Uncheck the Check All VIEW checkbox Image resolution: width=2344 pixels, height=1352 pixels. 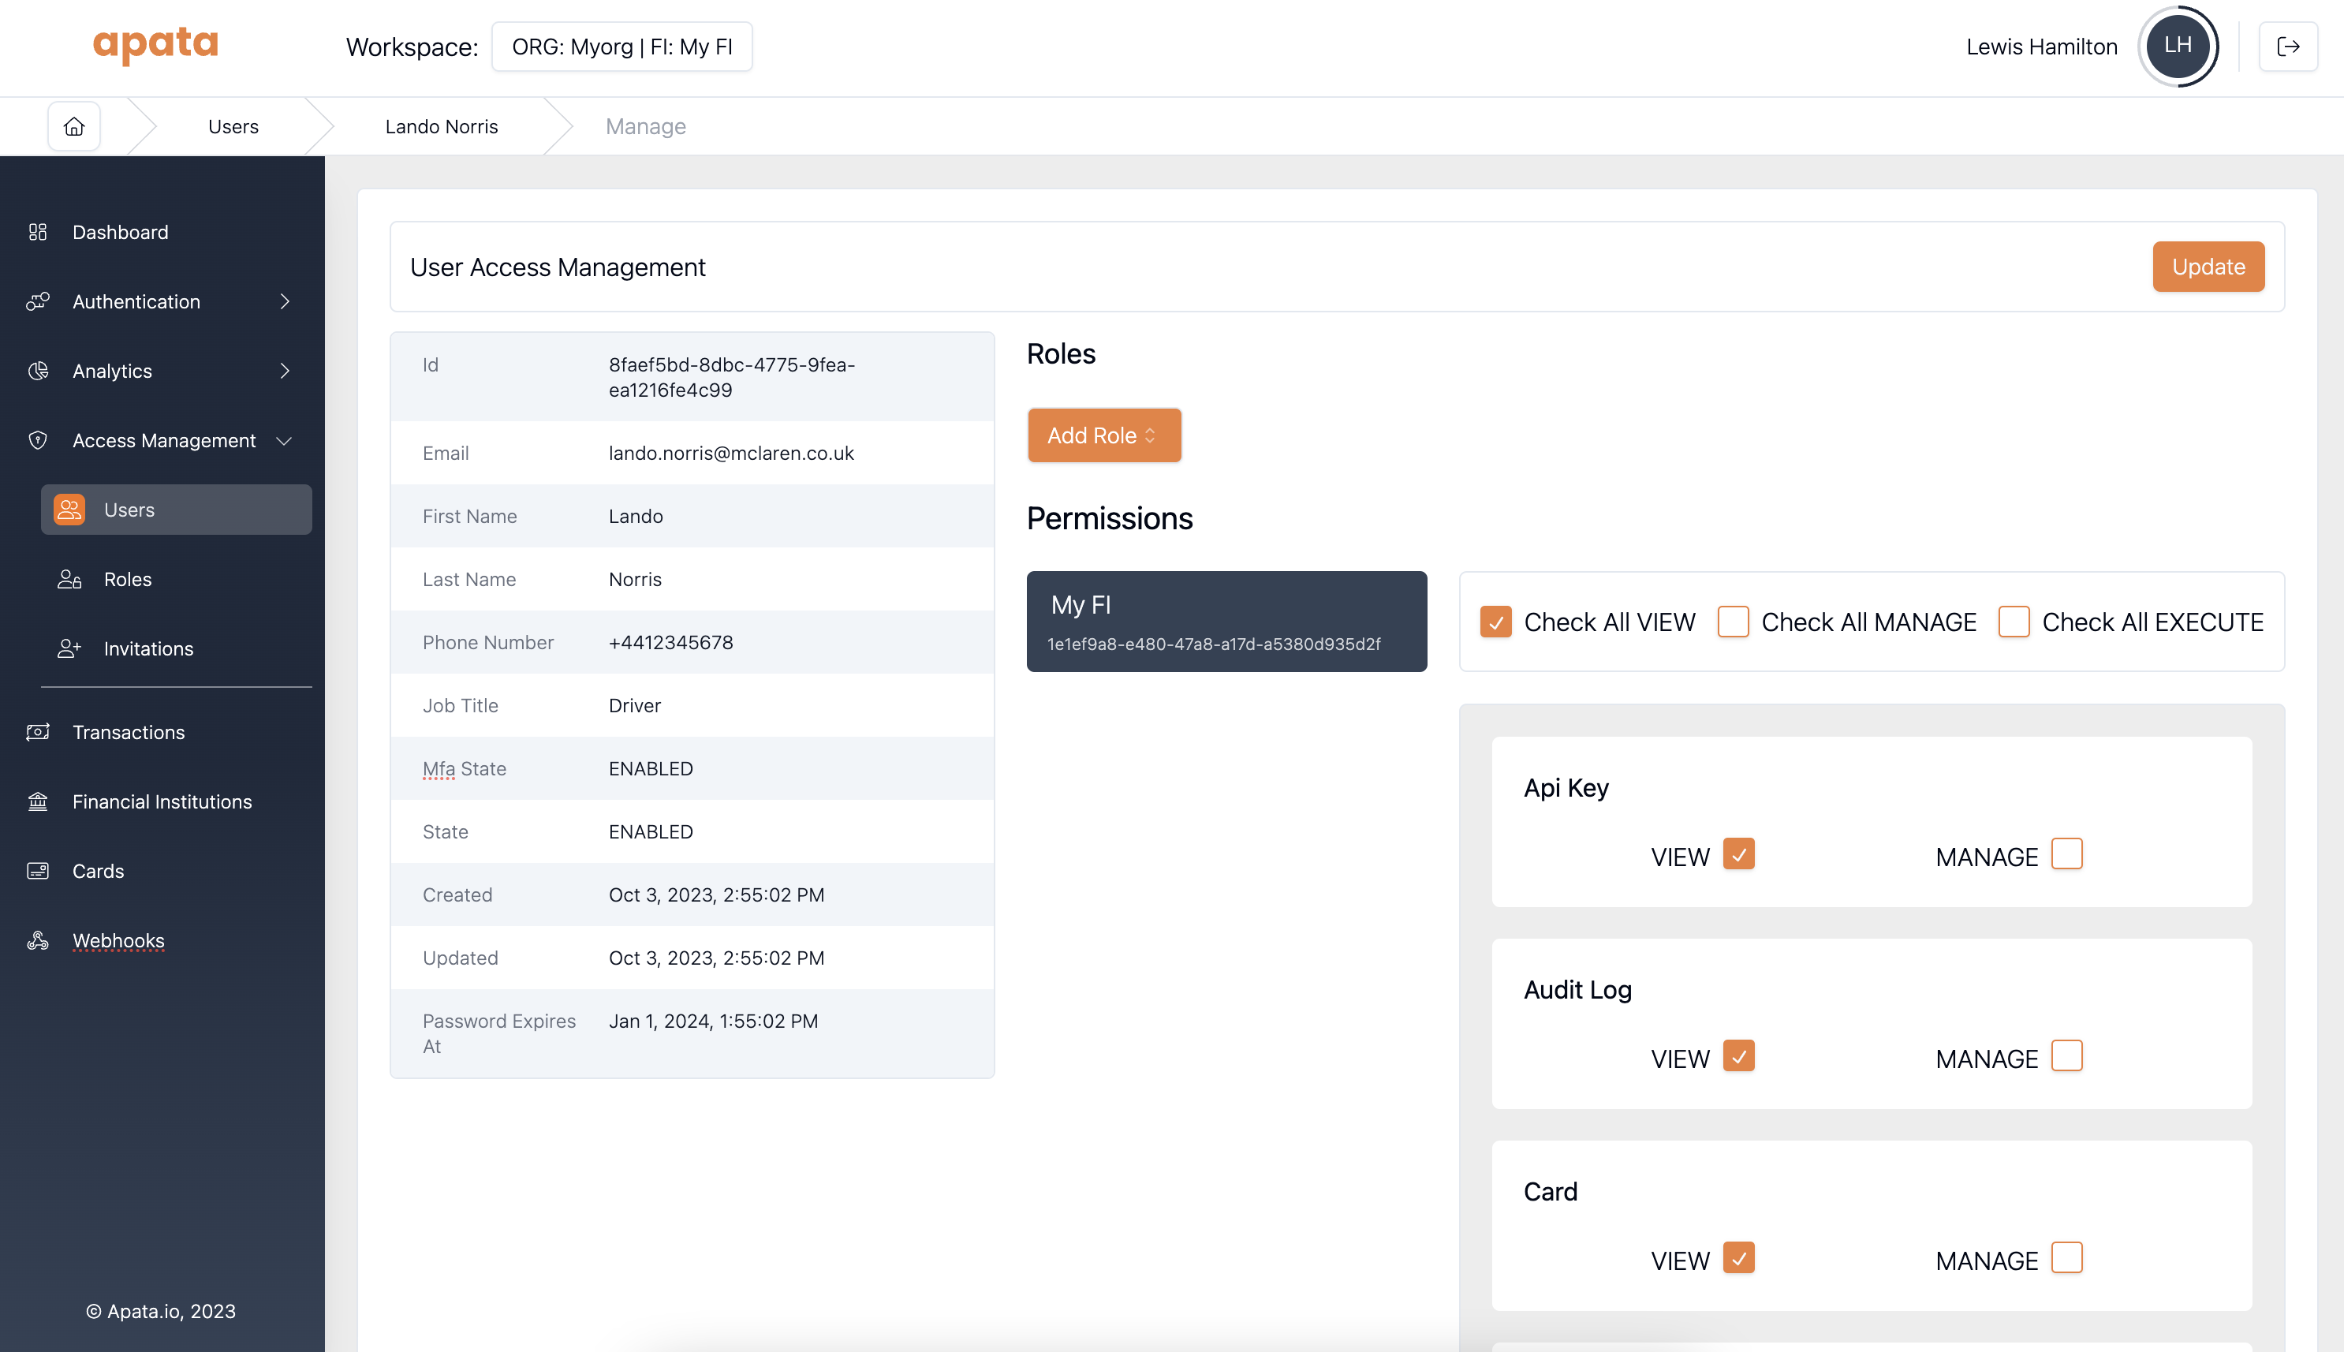(x=1495, y=622)
